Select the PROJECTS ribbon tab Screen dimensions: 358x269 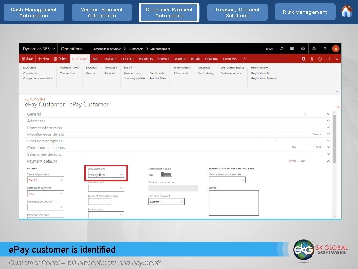(146, 59)
